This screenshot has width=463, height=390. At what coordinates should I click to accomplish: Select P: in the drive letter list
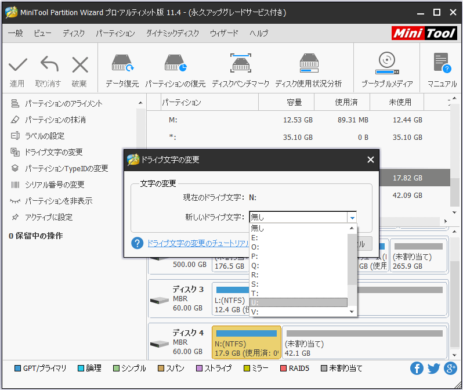(299, 256)
